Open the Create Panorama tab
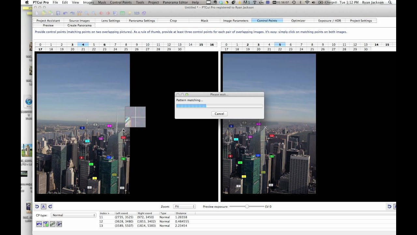This screenshot has height=235, width=417. click(79, 25)
